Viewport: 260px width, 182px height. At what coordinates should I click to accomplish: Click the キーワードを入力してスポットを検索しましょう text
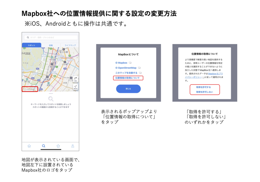point(51,104)
